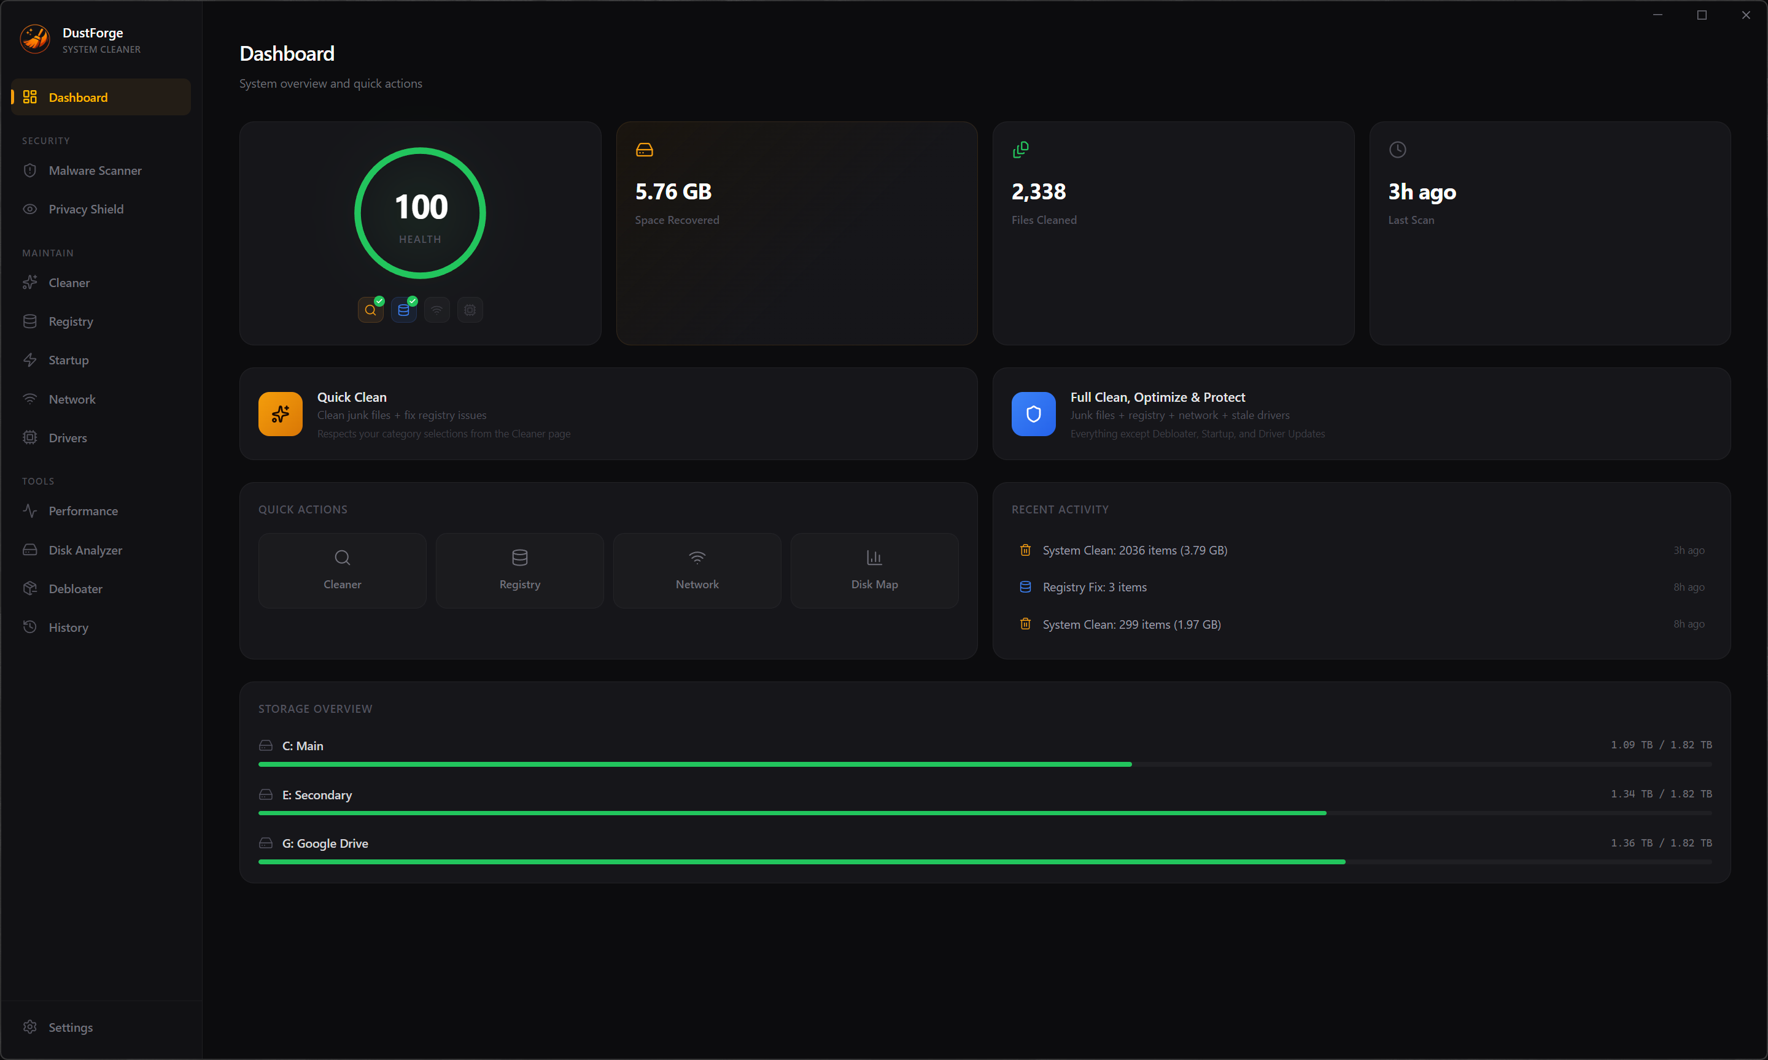
Task: Select the Privacy Shield tool
Action: 86,209
